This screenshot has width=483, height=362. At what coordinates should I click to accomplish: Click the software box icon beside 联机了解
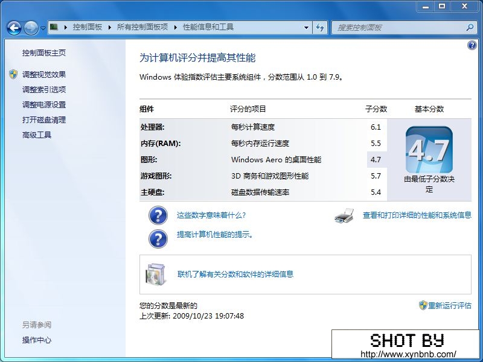156,274
